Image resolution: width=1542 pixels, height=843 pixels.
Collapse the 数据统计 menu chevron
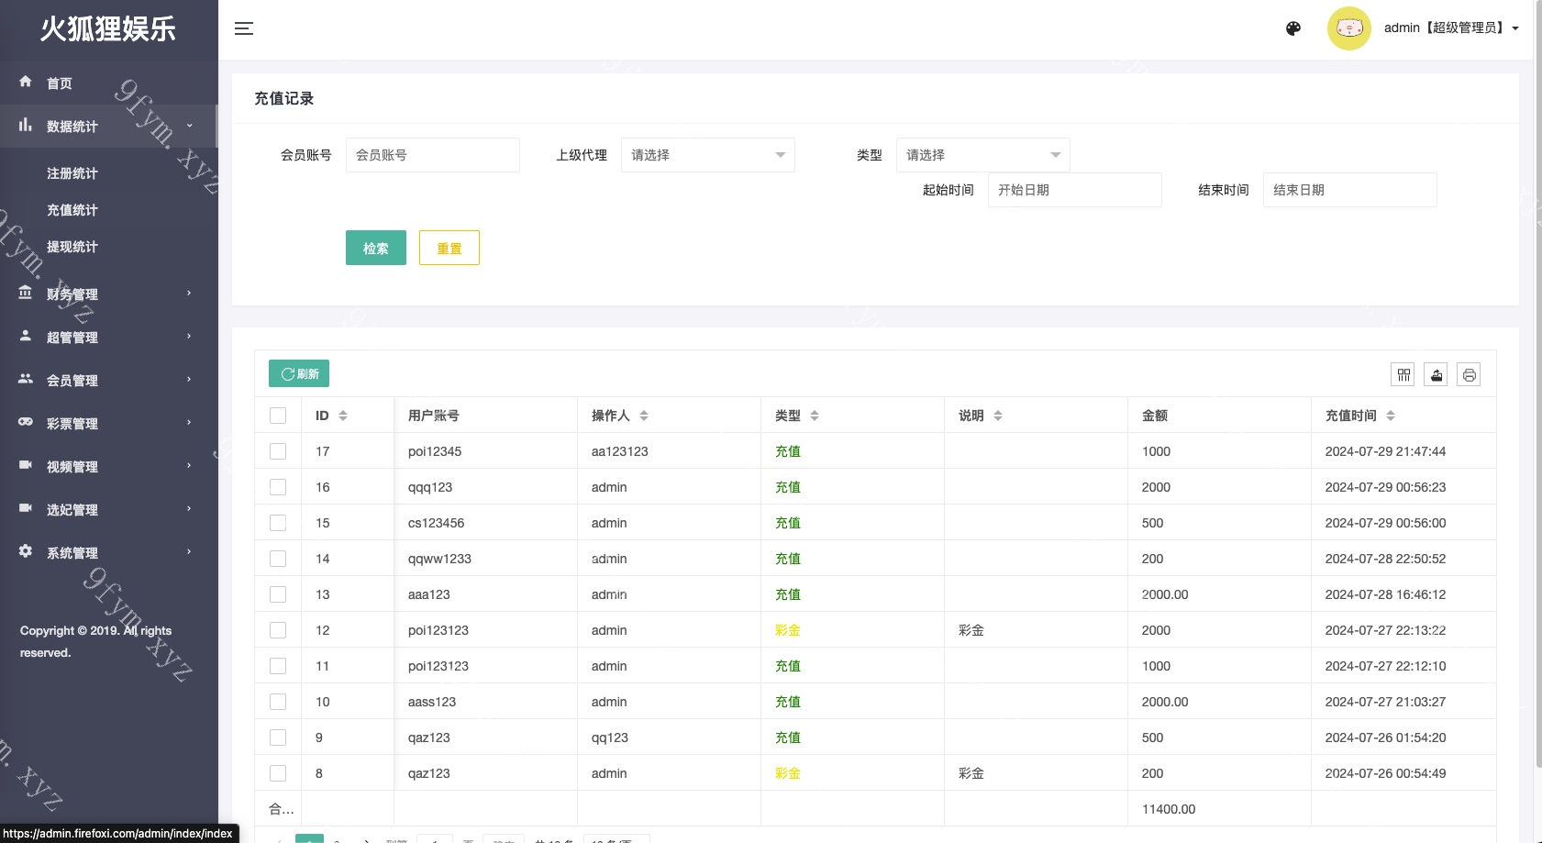click(190, 126)
